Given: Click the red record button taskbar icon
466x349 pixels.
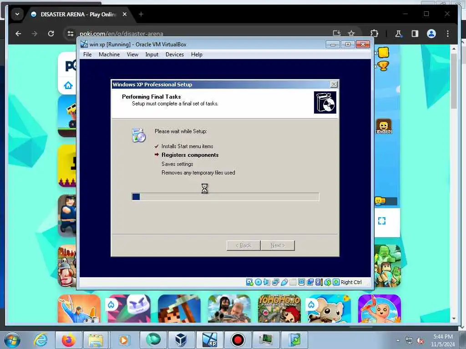Looking at the screenshot, I should click(x=238, y=340).
